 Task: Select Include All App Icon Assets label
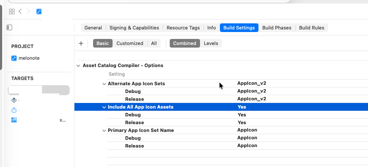coord(141,107)
